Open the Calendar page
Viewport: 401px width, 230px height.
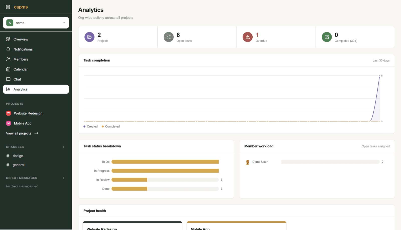pos(36,69)
